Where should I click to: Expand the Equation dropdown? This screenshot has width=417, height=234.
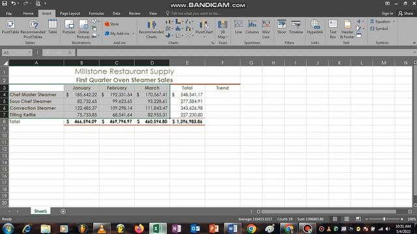[394, 21]
